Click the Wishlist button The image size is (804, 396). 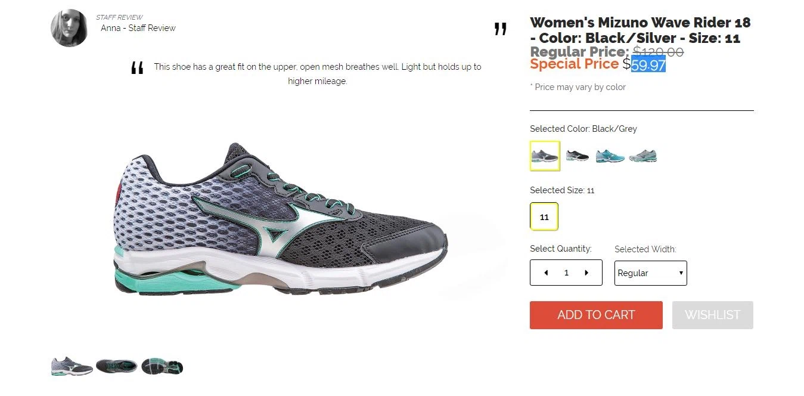coord(712,315)
